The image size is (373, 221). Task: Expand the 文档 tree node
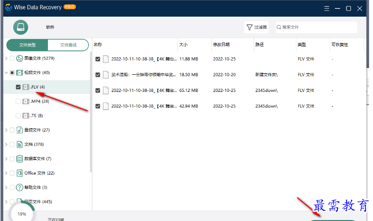6,144
